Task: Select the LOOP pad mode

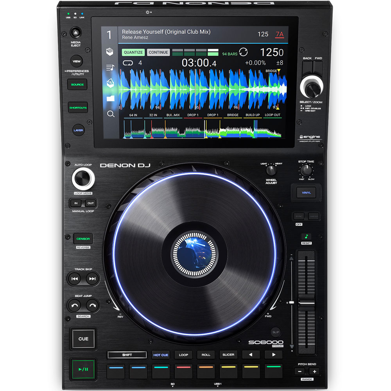Action: click(183, 355)
